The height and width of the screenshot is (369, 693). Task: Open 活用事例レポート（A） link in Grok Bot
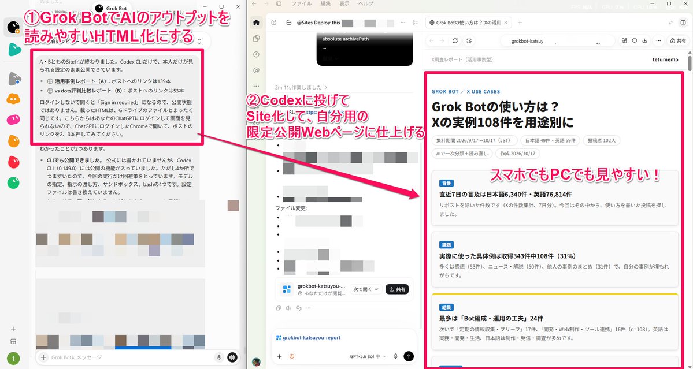pos(81,81)
